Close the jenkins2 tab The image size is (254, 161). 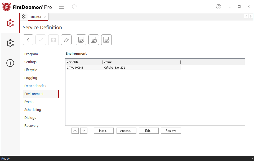[x=45, y=17]
